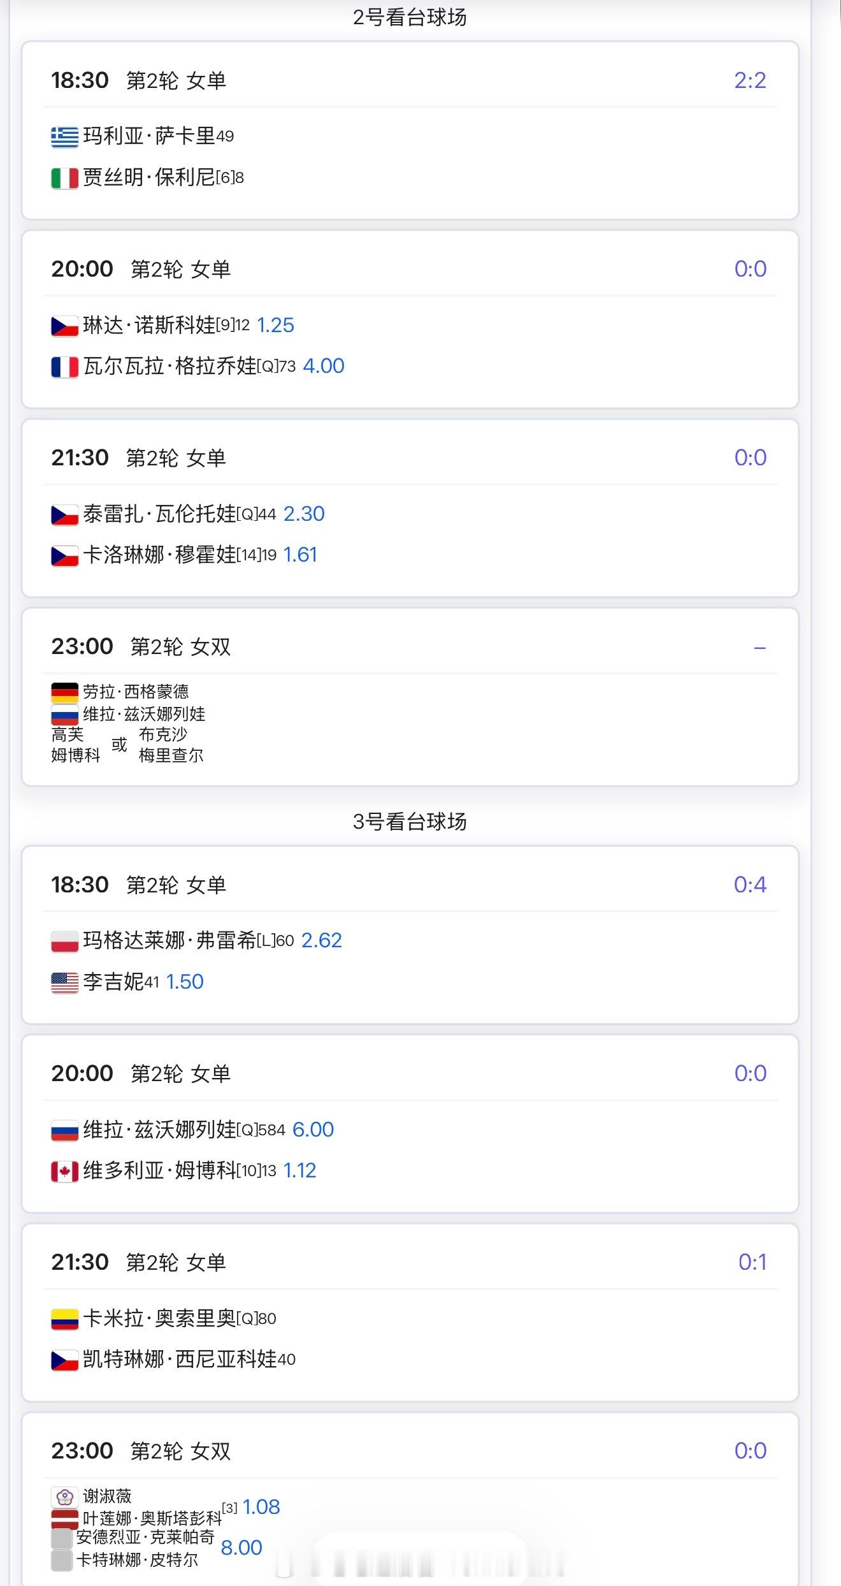This screenshot has width=841, height=1586.
Task: Click the Canadian flag beside 维多利亚·姆博科
Action: point(64,1171)
